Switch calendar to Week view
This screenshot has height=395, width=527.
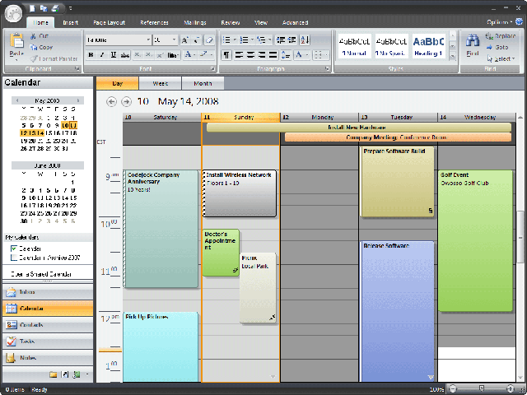point(161,83)
